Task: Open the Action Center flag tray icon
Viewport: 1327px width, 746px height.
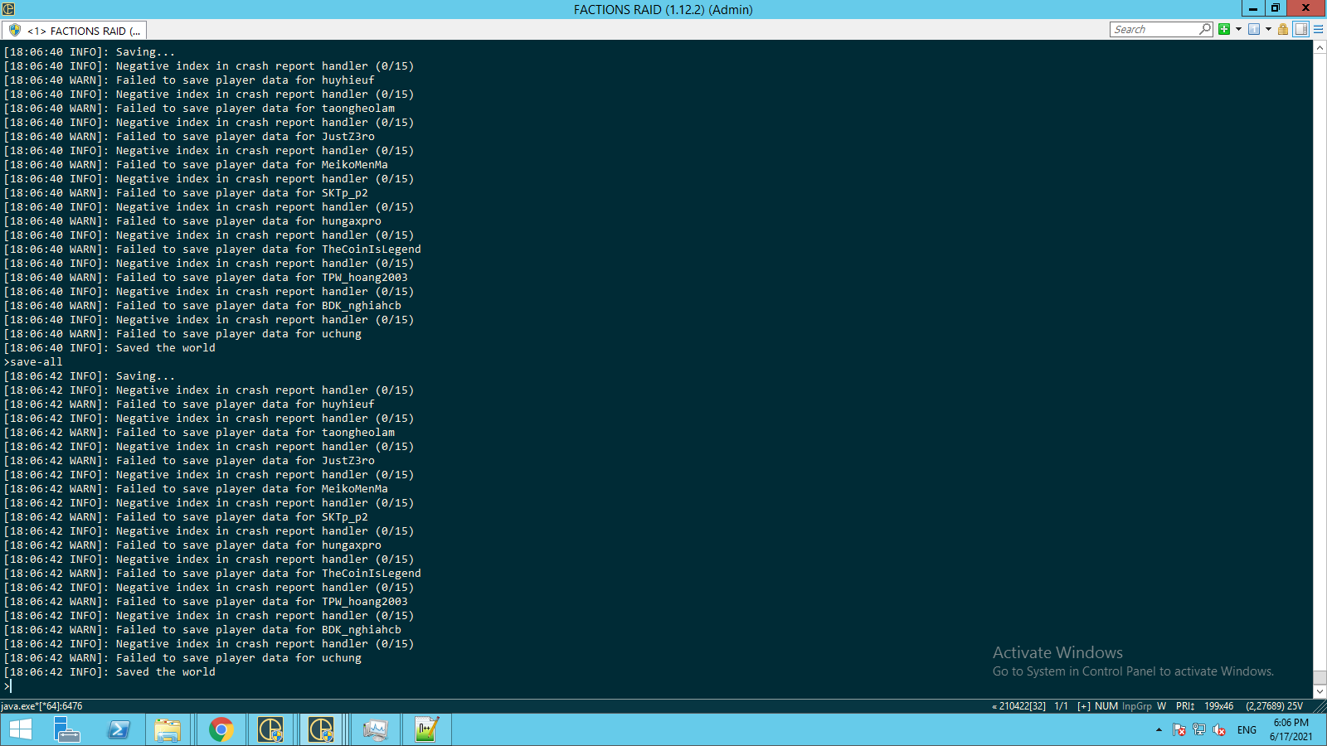Action: [1179, 730]
